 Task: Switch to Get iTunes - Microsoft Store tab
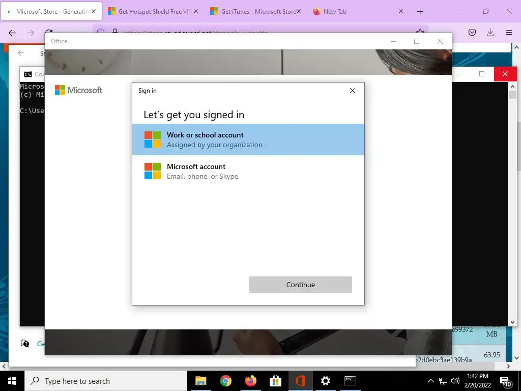click(x=254, y=12)
